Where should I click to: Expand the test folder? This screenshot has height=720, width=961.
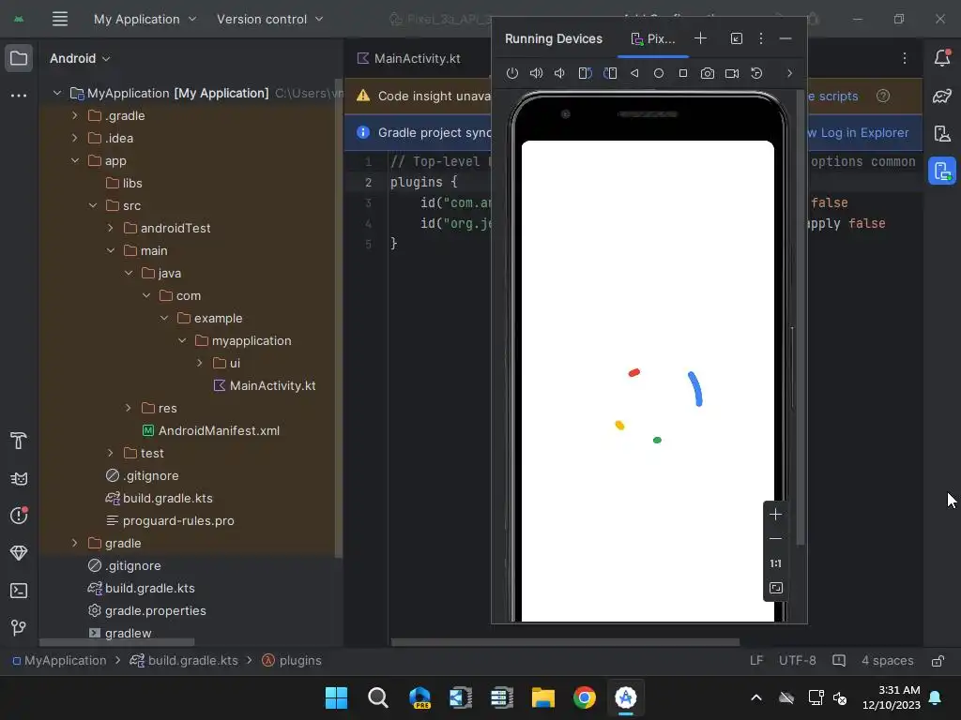tap(111, 453)
